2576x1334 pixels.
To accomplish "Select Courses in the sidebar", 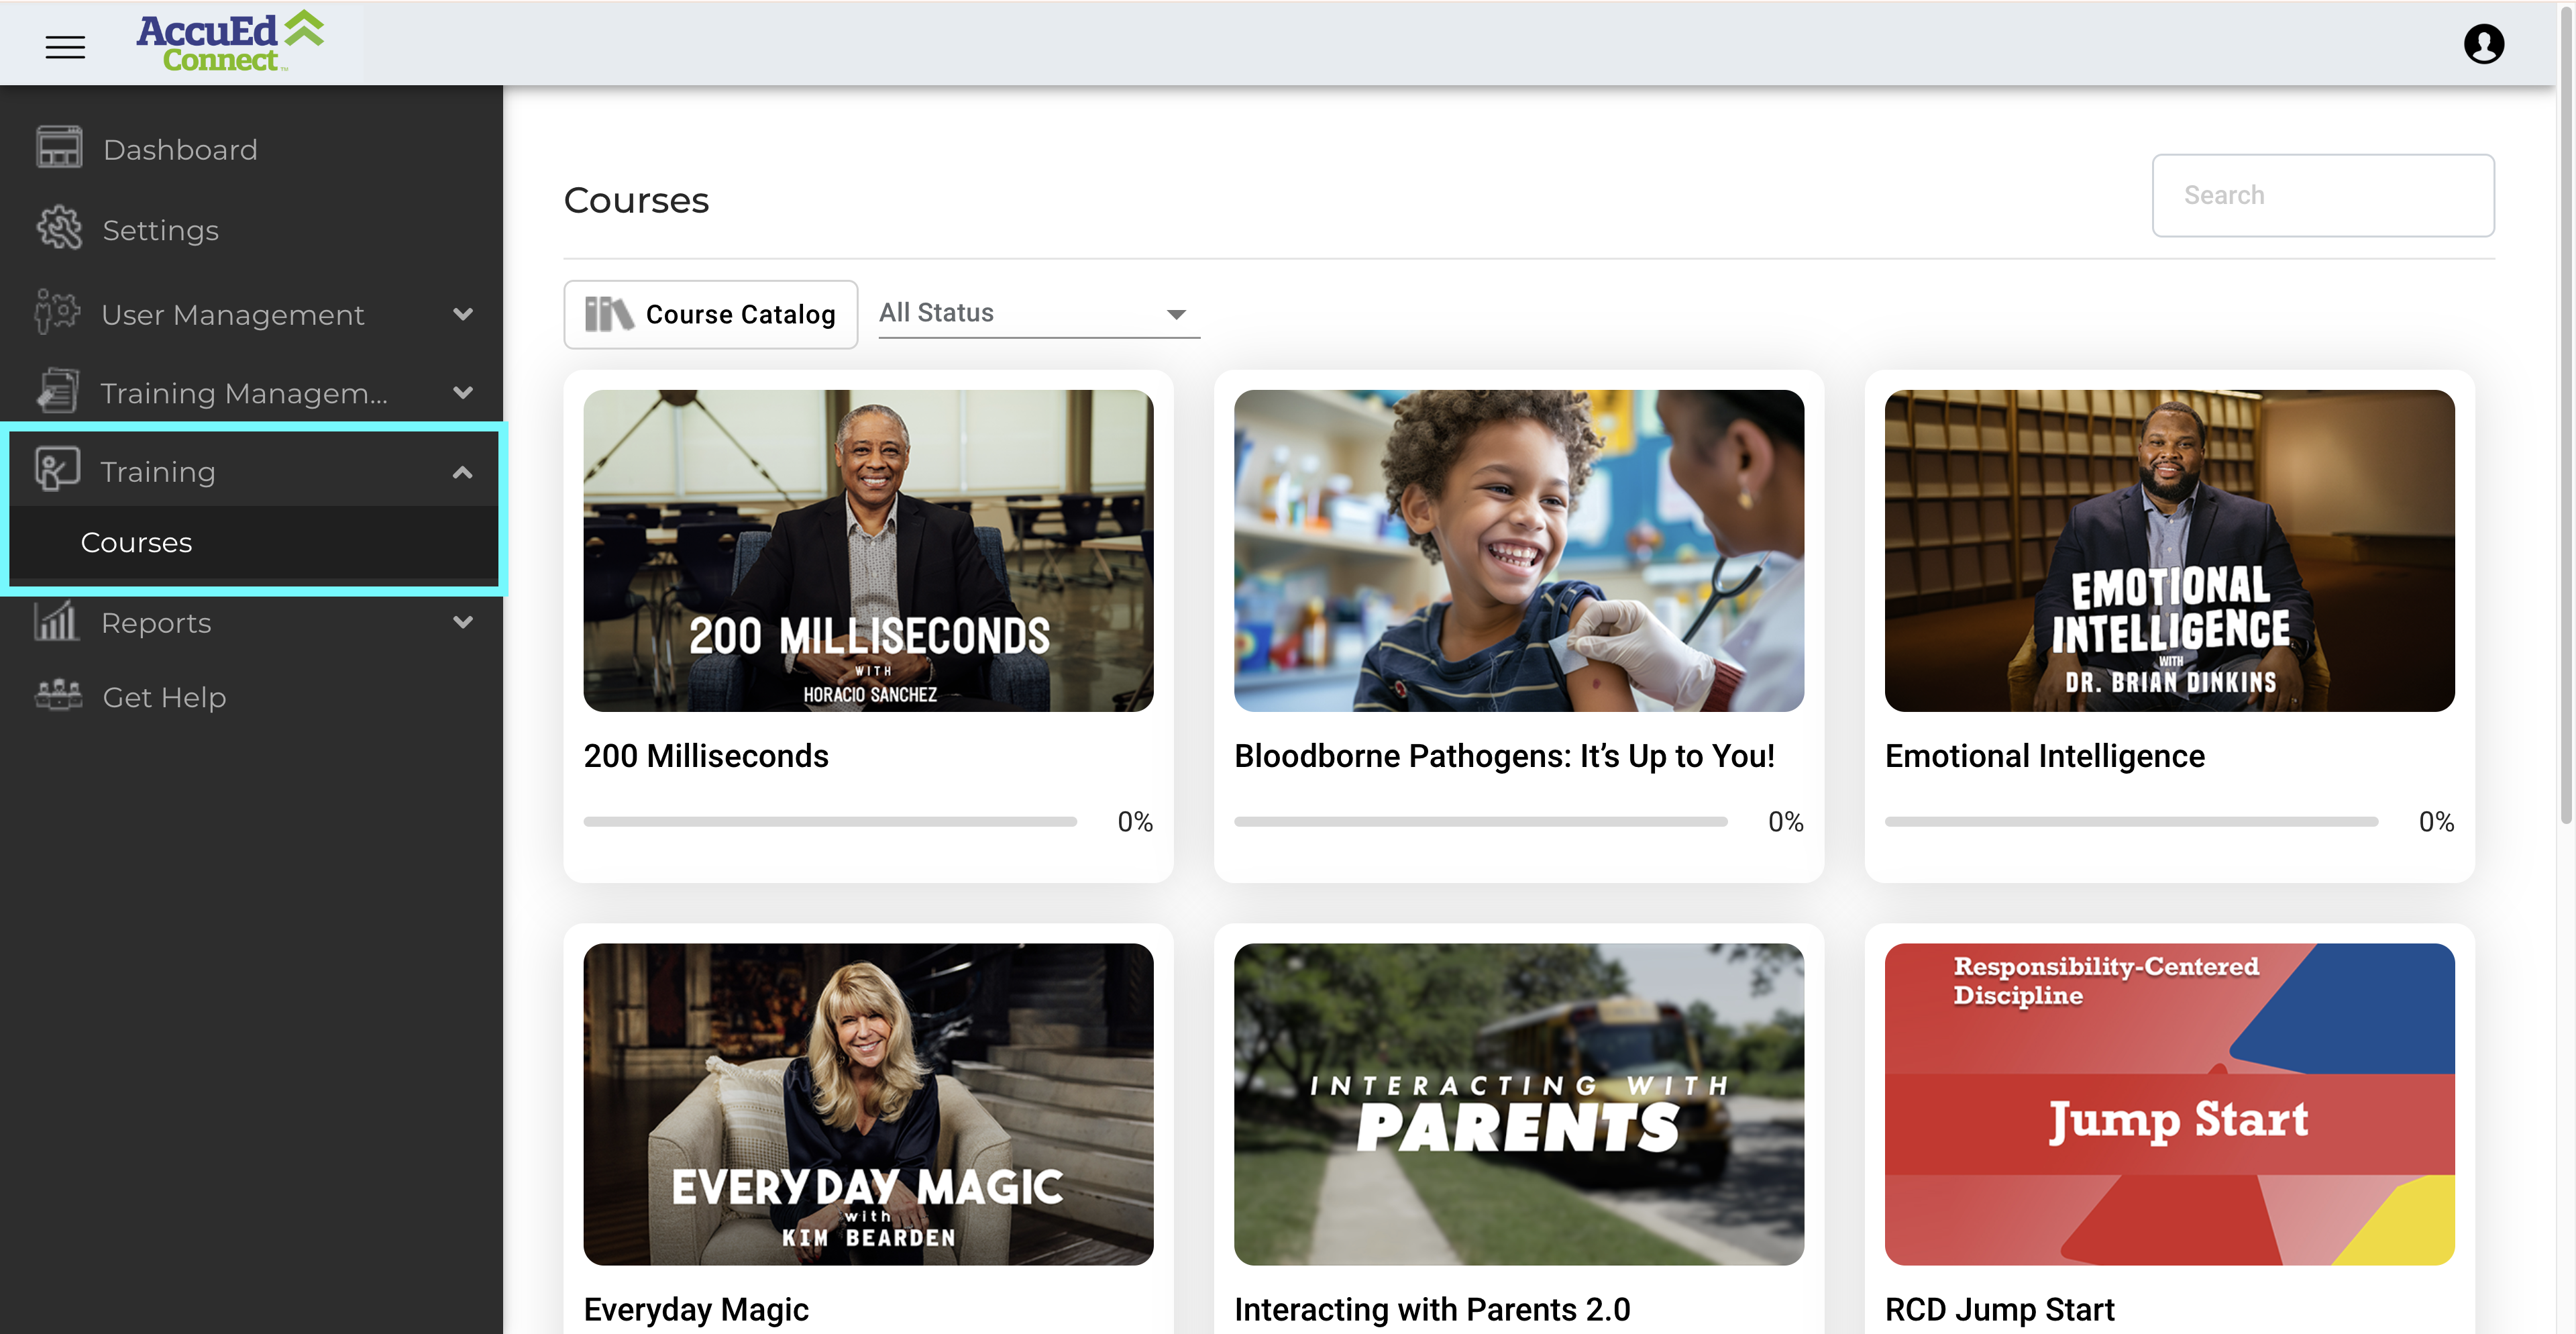I will [136, 542].
